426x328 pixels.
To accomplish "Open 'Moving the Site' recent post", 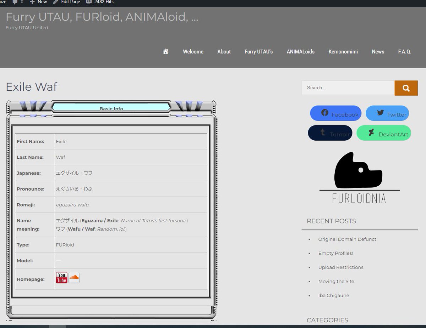I will [336, 281].
